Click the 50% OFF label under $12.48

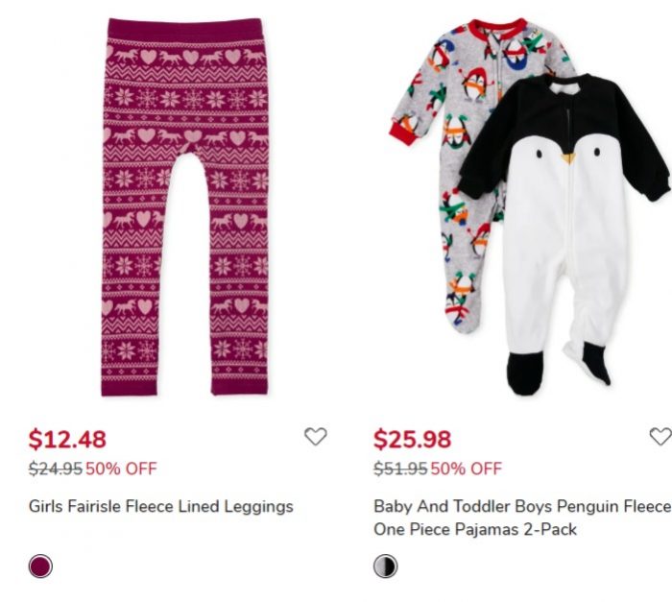click(x=121, y=469)
